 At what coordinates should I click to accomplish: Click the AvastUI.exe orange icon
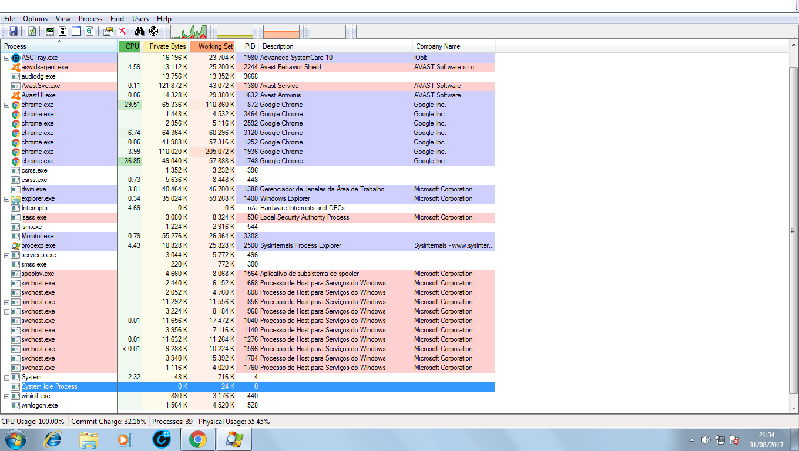pos(16,95)
